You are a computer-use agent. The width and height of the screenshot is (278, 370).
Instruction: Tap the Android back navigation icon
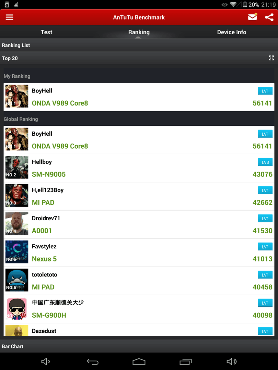92,361
